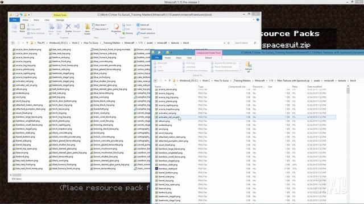Click the Up arrow in the block window
This screenshot has width=364, height=204.
27,43
